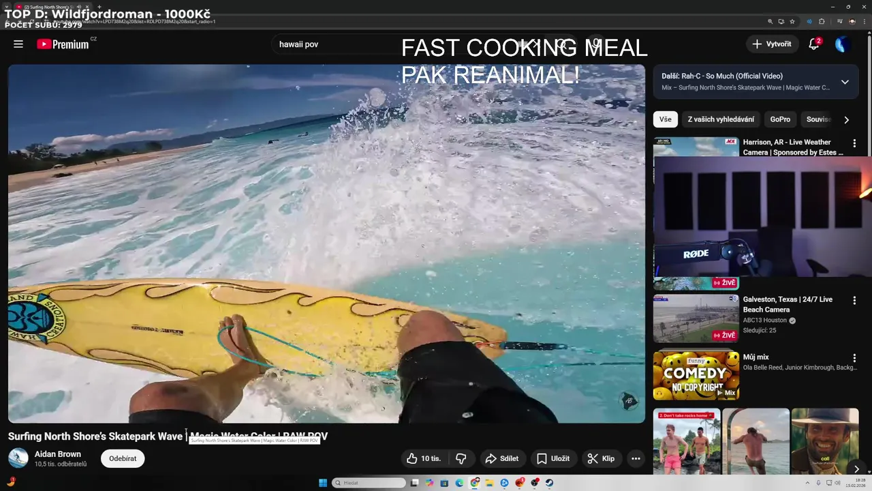Select Z vašich vyhledávání chip

pos(721,119)
